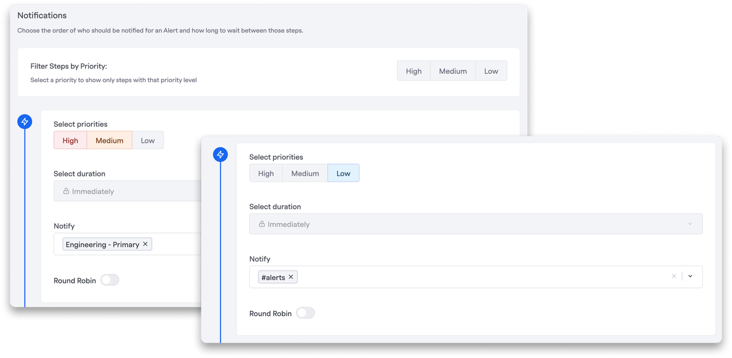Click the Engineering - Primary tag text
The height and width of the screenshot is (358, 732).
click(102, 244)
